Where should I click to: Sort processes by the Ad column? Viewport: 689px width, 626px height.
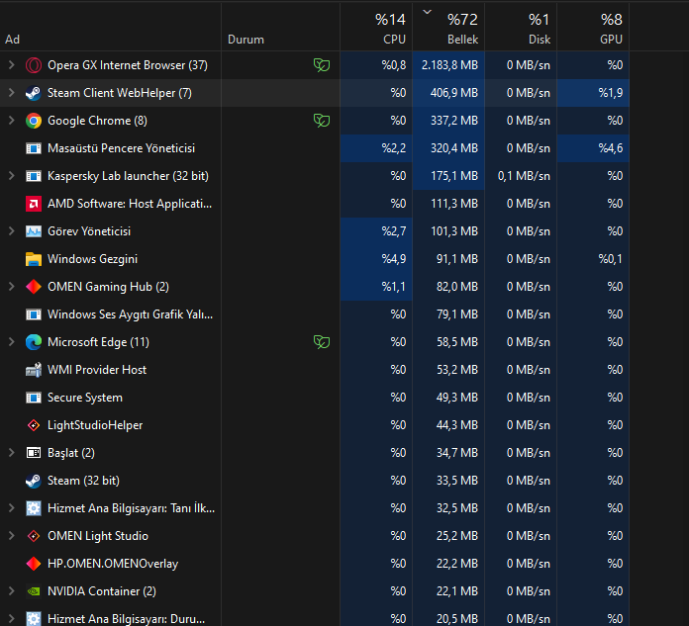click(110, 27)
